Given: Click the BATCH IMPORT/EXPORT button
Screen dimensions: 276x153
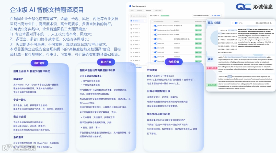Looking at the screenshot, I should pos(201,16).
